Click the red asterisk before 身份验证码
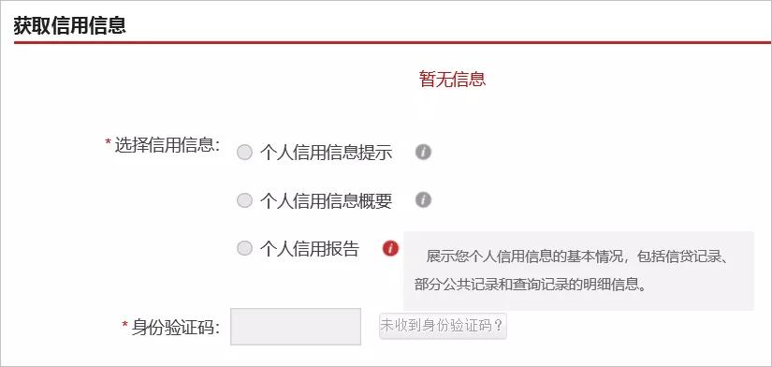The height and width of the screenshot is (367, 772). (125, 325)
